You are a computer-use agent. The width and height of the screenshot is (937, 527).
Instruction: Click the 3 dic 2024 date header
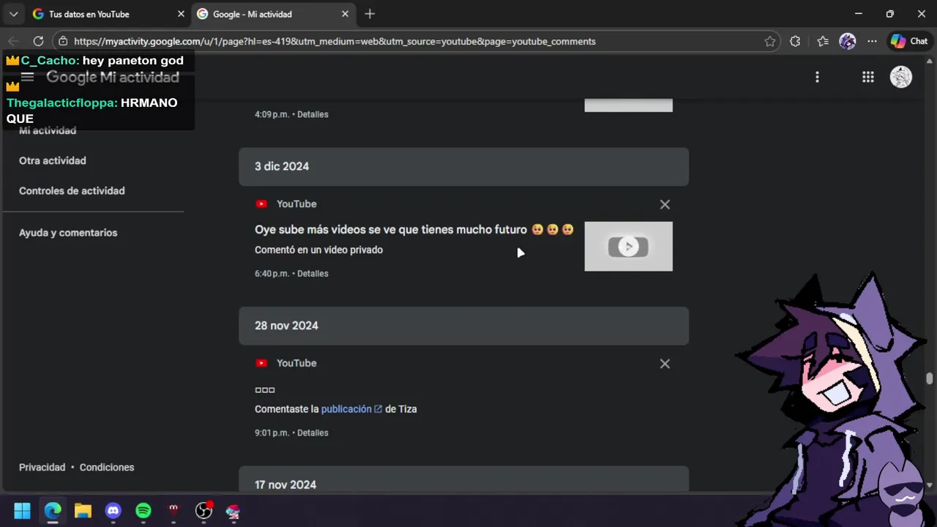(x=463, y=167)
